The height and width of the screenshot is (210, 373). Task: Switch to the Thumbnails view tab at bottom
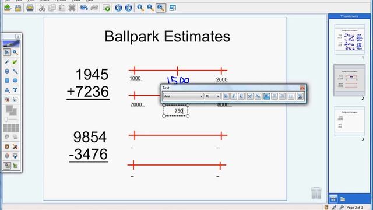333,199
